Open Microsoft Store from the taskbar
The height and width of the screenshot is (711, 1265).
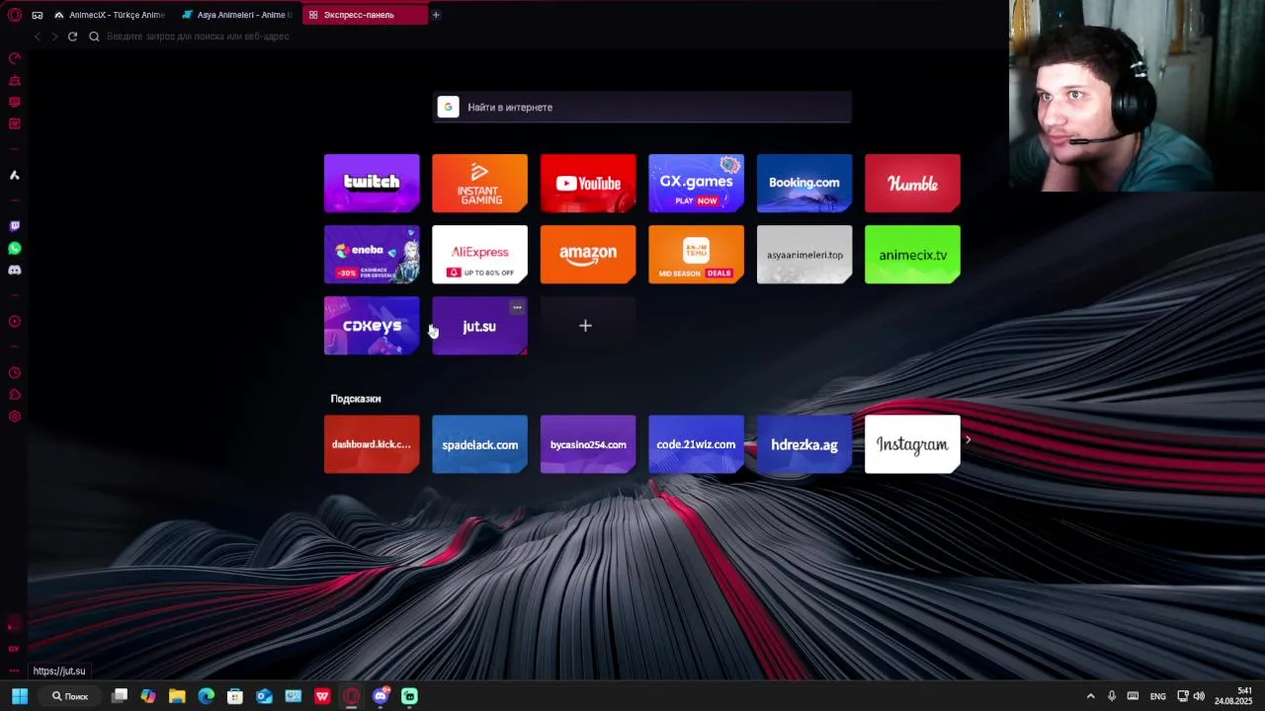point(235,696)
